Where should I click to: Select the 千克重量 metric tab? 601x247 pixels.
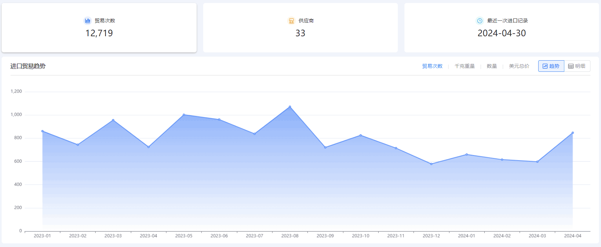[x=465, y=66]
